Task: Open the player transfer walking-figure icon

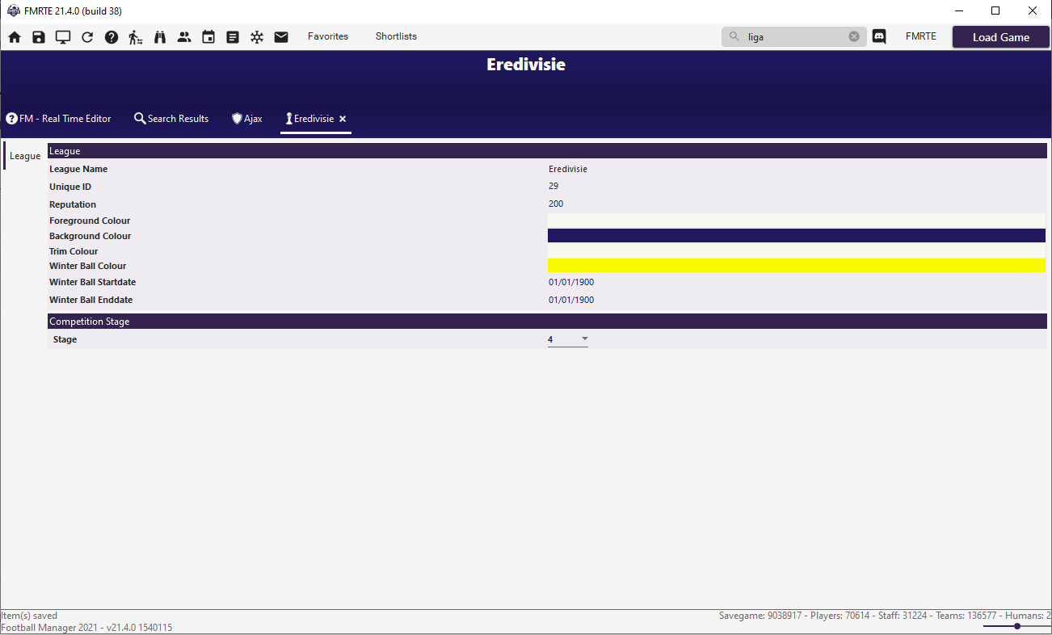Action: (136, 37)
